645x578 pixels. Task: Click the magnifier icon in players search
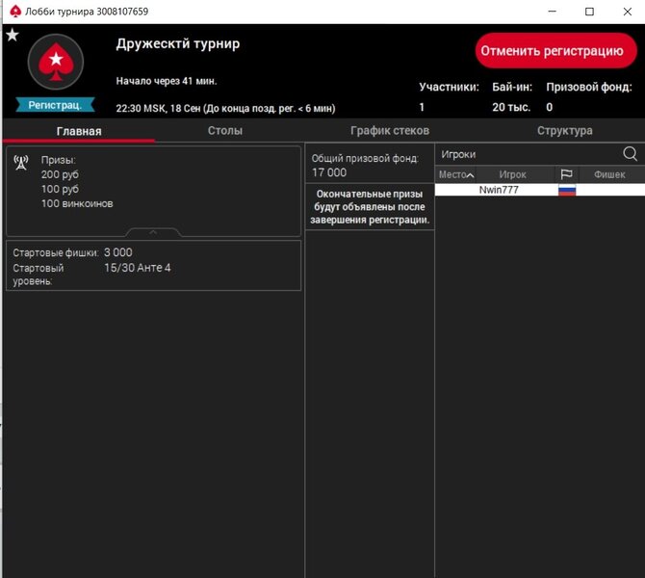630,154
